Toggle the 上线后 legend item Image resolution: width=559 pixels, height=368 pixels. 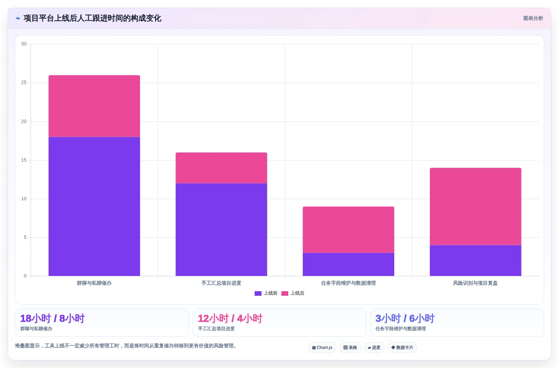pos(293,293)
